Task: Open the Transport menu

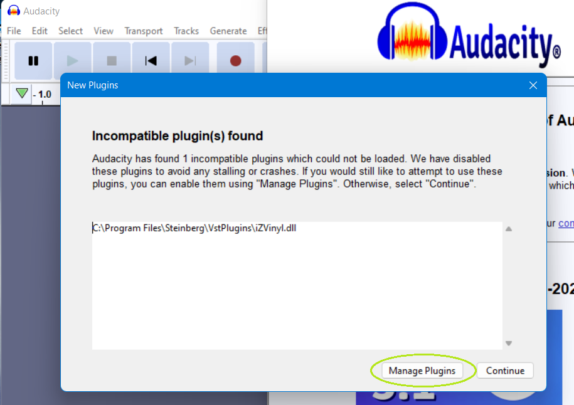Action: [x=144, y=31]
